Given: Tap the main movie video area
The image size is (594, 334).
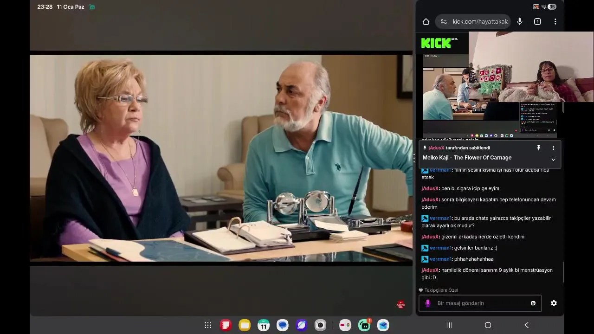Looking at the screenshot, I should pos(221,158).
